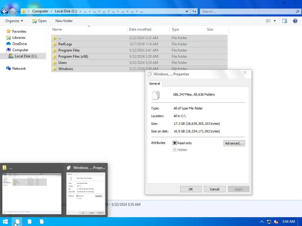Select the Program Files (x86) folder
Image resolution: width=302 pixels, height=226 pixels.
pos(139,56)
